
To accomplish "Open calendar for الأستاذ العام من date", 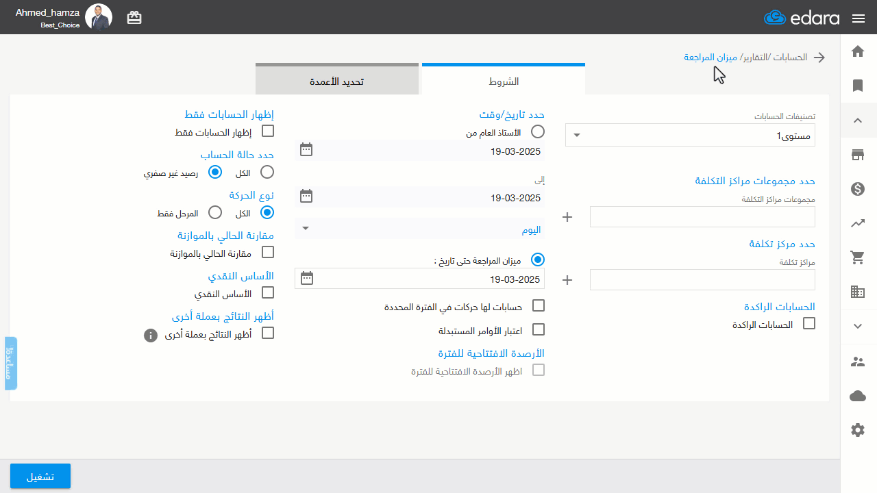I will coord(306,149).
